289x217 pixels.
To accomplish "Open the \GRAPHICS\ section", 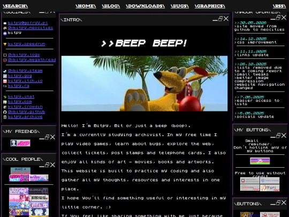I will click(210, 6).
